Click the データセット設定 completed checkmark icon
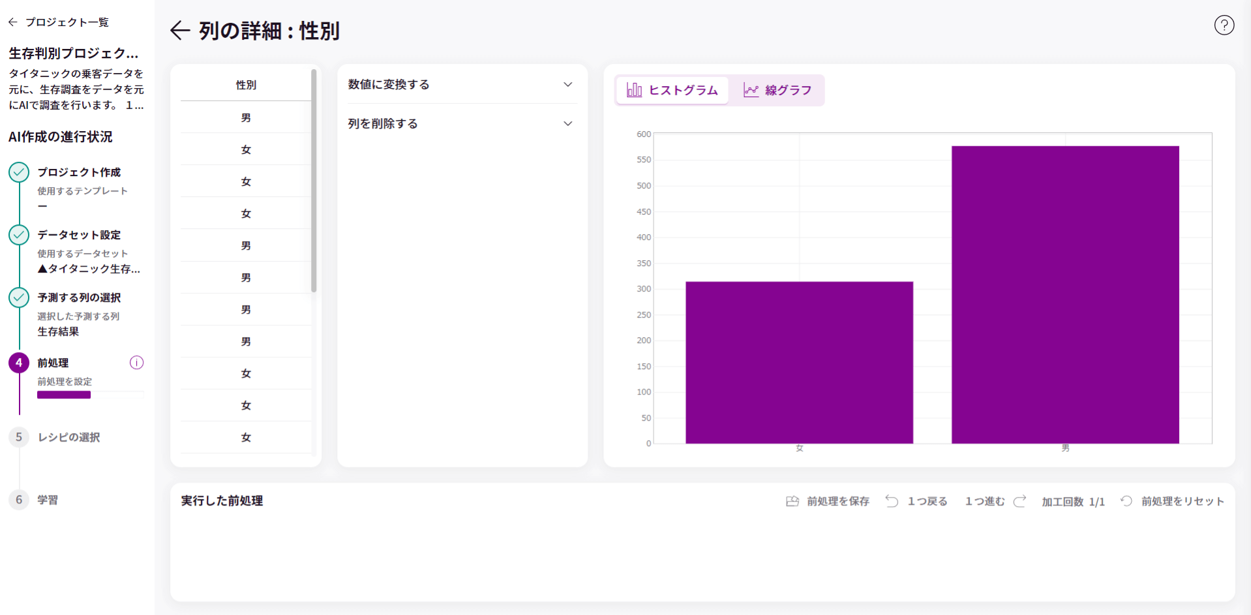Viewport: 1251px width, 615px height. coord(19,235)
